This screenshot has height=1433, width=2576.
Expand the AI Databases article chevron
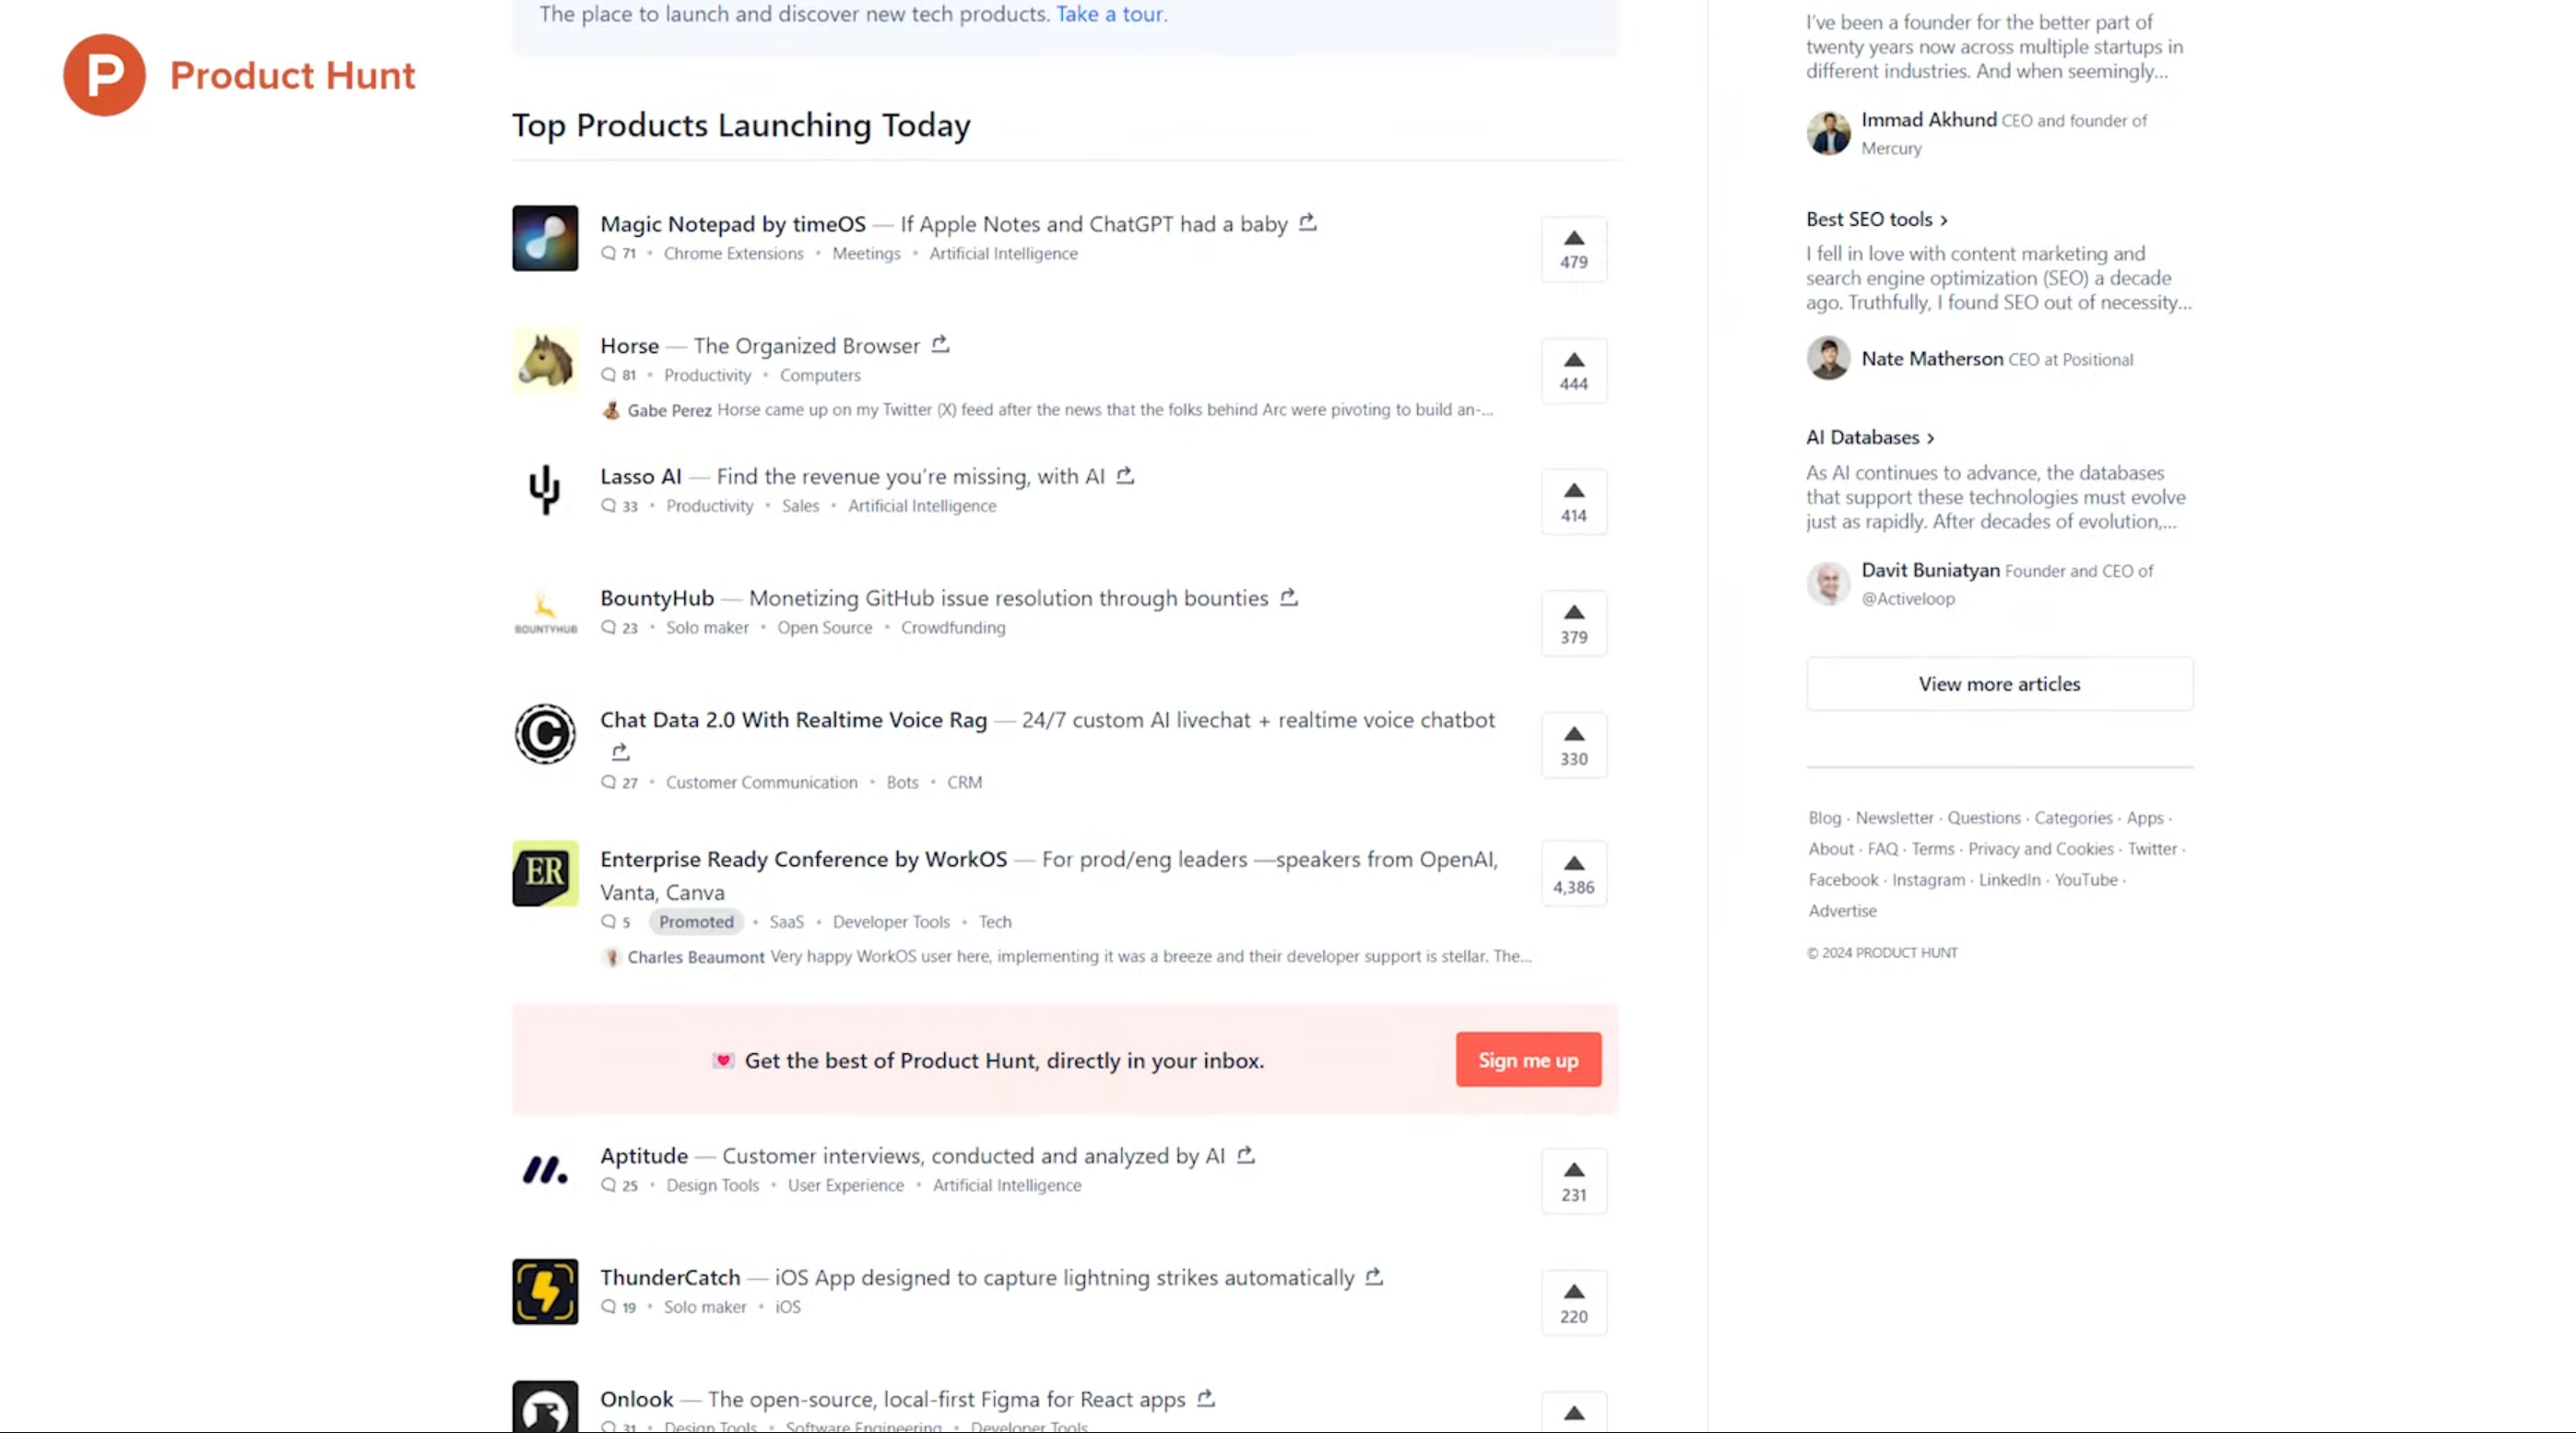pyautogui.click(x=1930, y=438)
